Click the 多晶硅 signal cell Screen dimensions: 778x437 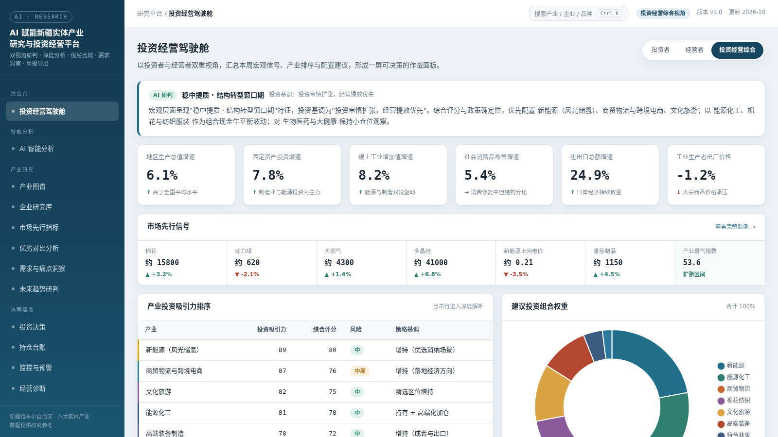[x=451, y=263]
